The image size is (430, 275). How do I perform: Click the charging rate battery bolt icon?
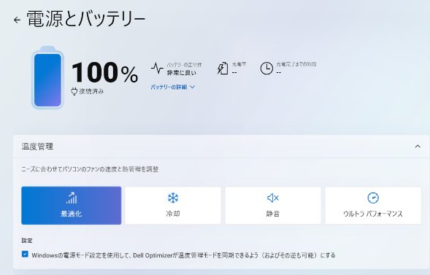click(223, 68)
